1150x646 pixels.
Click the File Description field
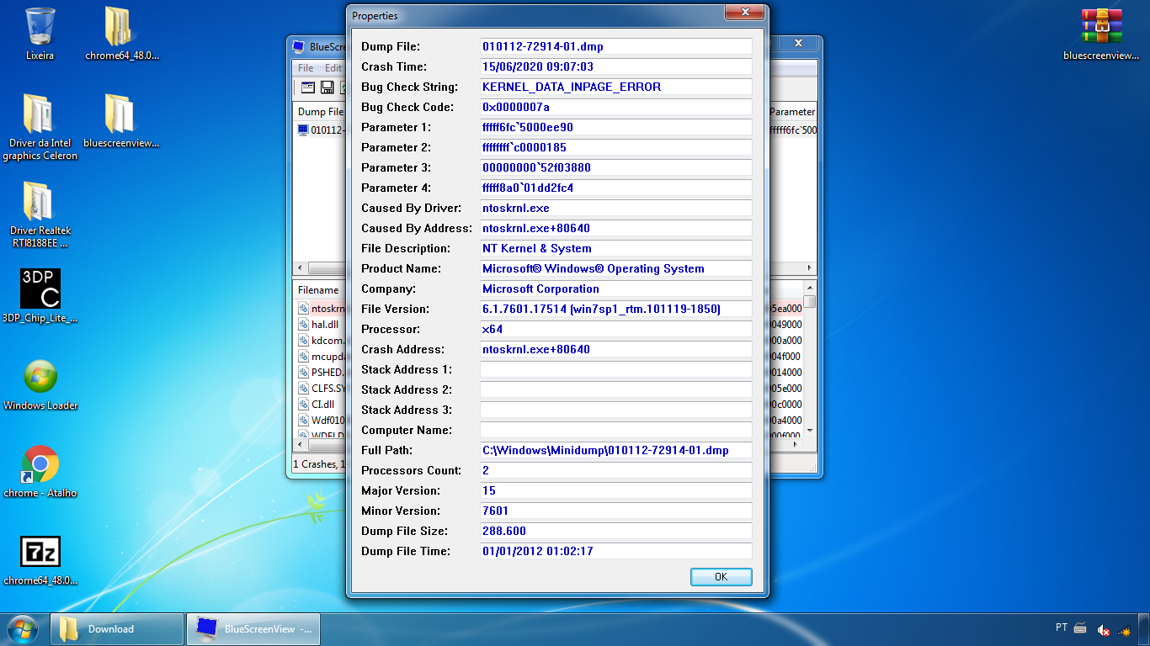tap(616, 248)
